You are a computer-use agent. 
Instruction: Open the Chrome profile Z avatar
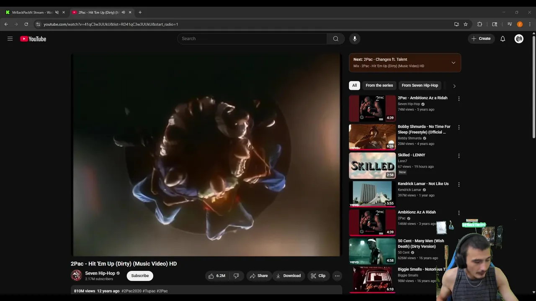520,24
